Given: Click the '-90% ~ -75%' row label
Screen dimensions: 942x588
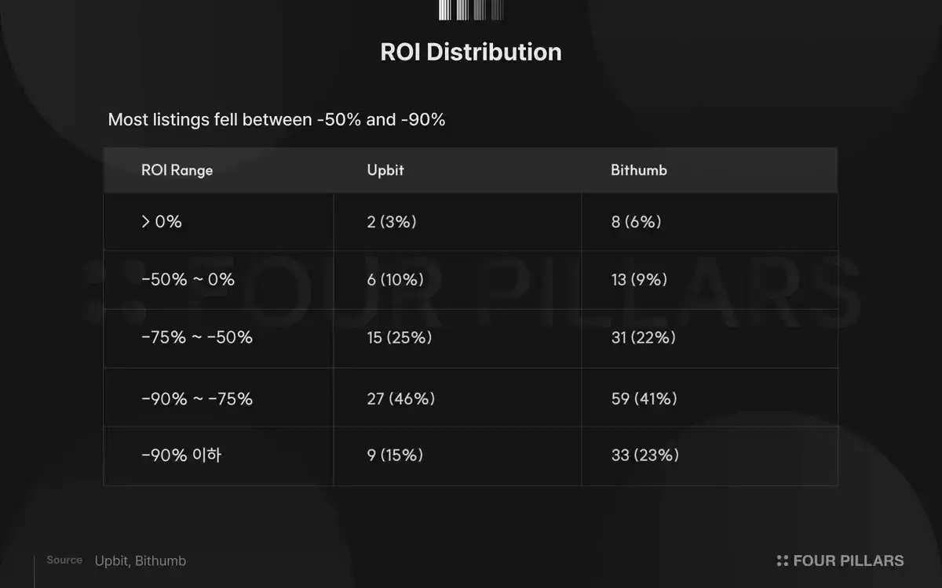Looking at the screenshot, I should pos(197,398).
